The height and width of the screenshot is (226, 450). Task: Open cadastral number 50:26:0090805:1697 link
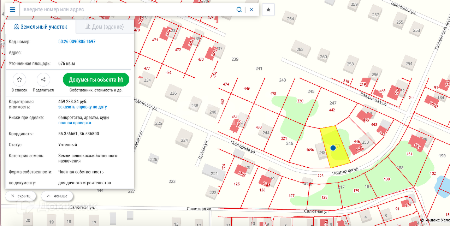77,42
